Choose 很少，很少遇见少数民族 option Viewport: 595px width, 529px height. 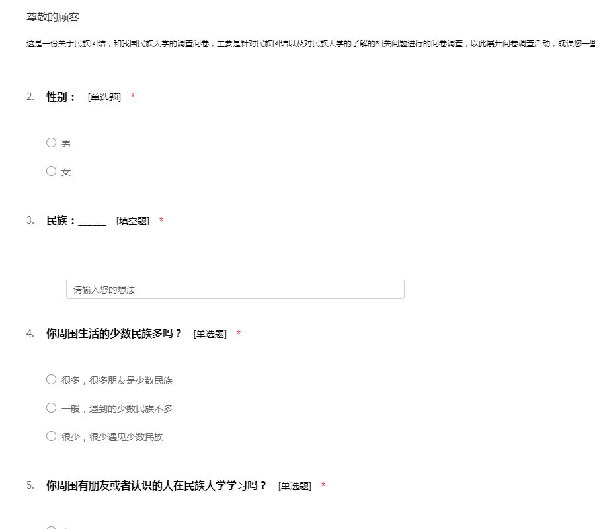(x=51, y=436)
